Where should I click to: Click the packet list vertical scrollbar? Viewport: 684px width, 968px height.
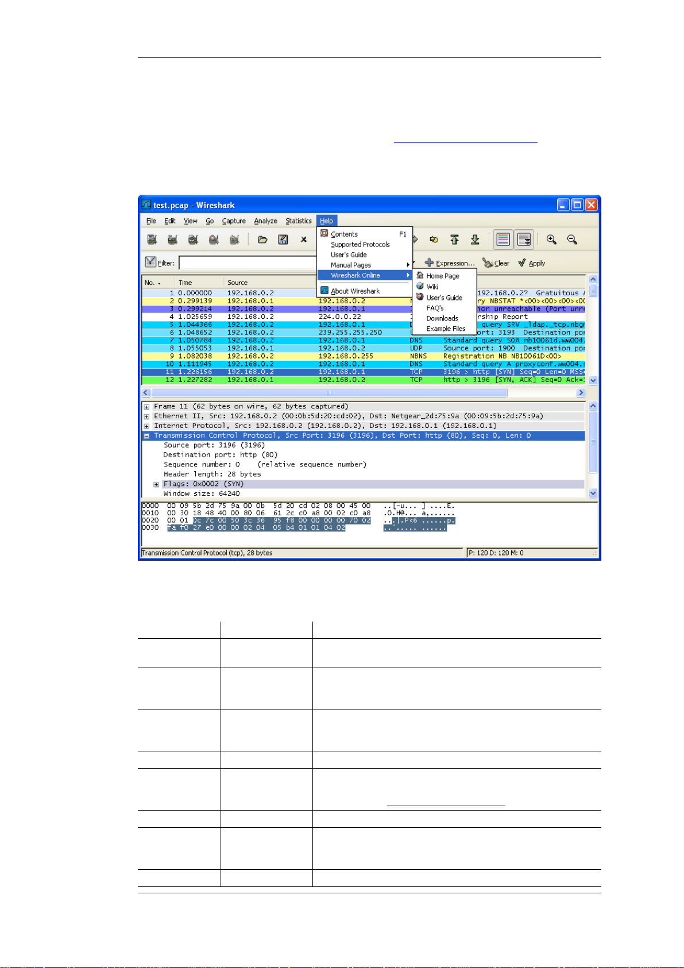(593, 330)
